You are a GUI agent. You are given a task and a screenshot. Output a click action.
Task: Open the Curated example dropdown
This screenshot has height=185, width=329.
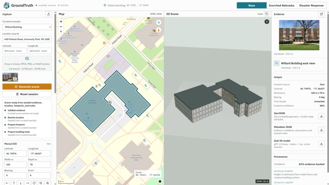(27, 27)
